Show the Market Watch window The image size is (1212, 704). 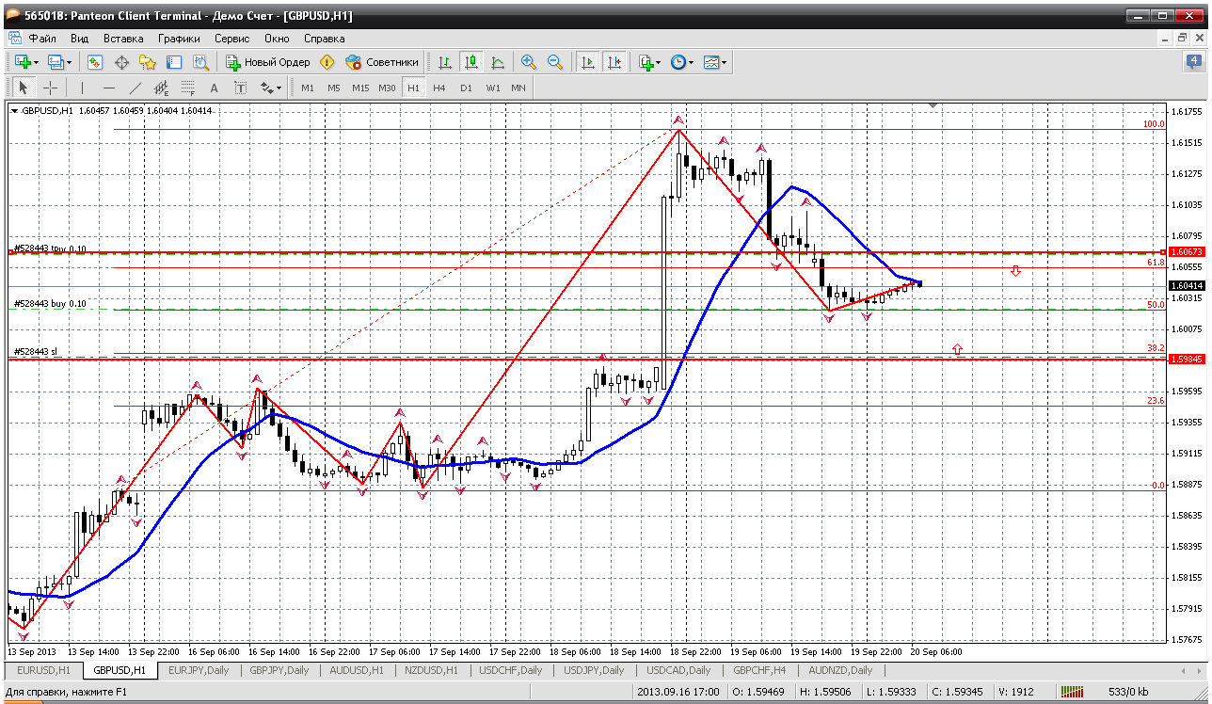95,62
